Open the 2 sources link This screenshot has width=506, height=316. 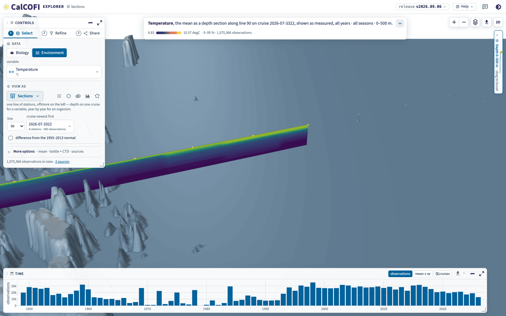tap(62, 162)
